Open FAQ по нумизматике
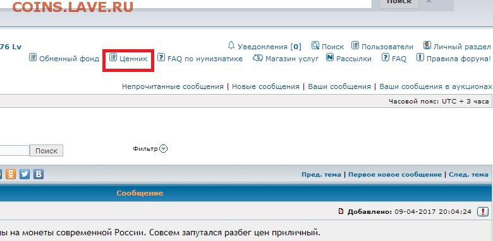Viewport: 493px width, 241px height. tap(205, 59)
